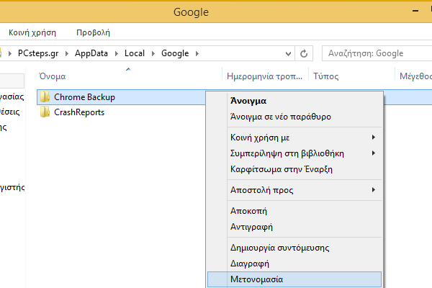
Task: Choose Μετονομασία from the context menu
Action: 294,279
